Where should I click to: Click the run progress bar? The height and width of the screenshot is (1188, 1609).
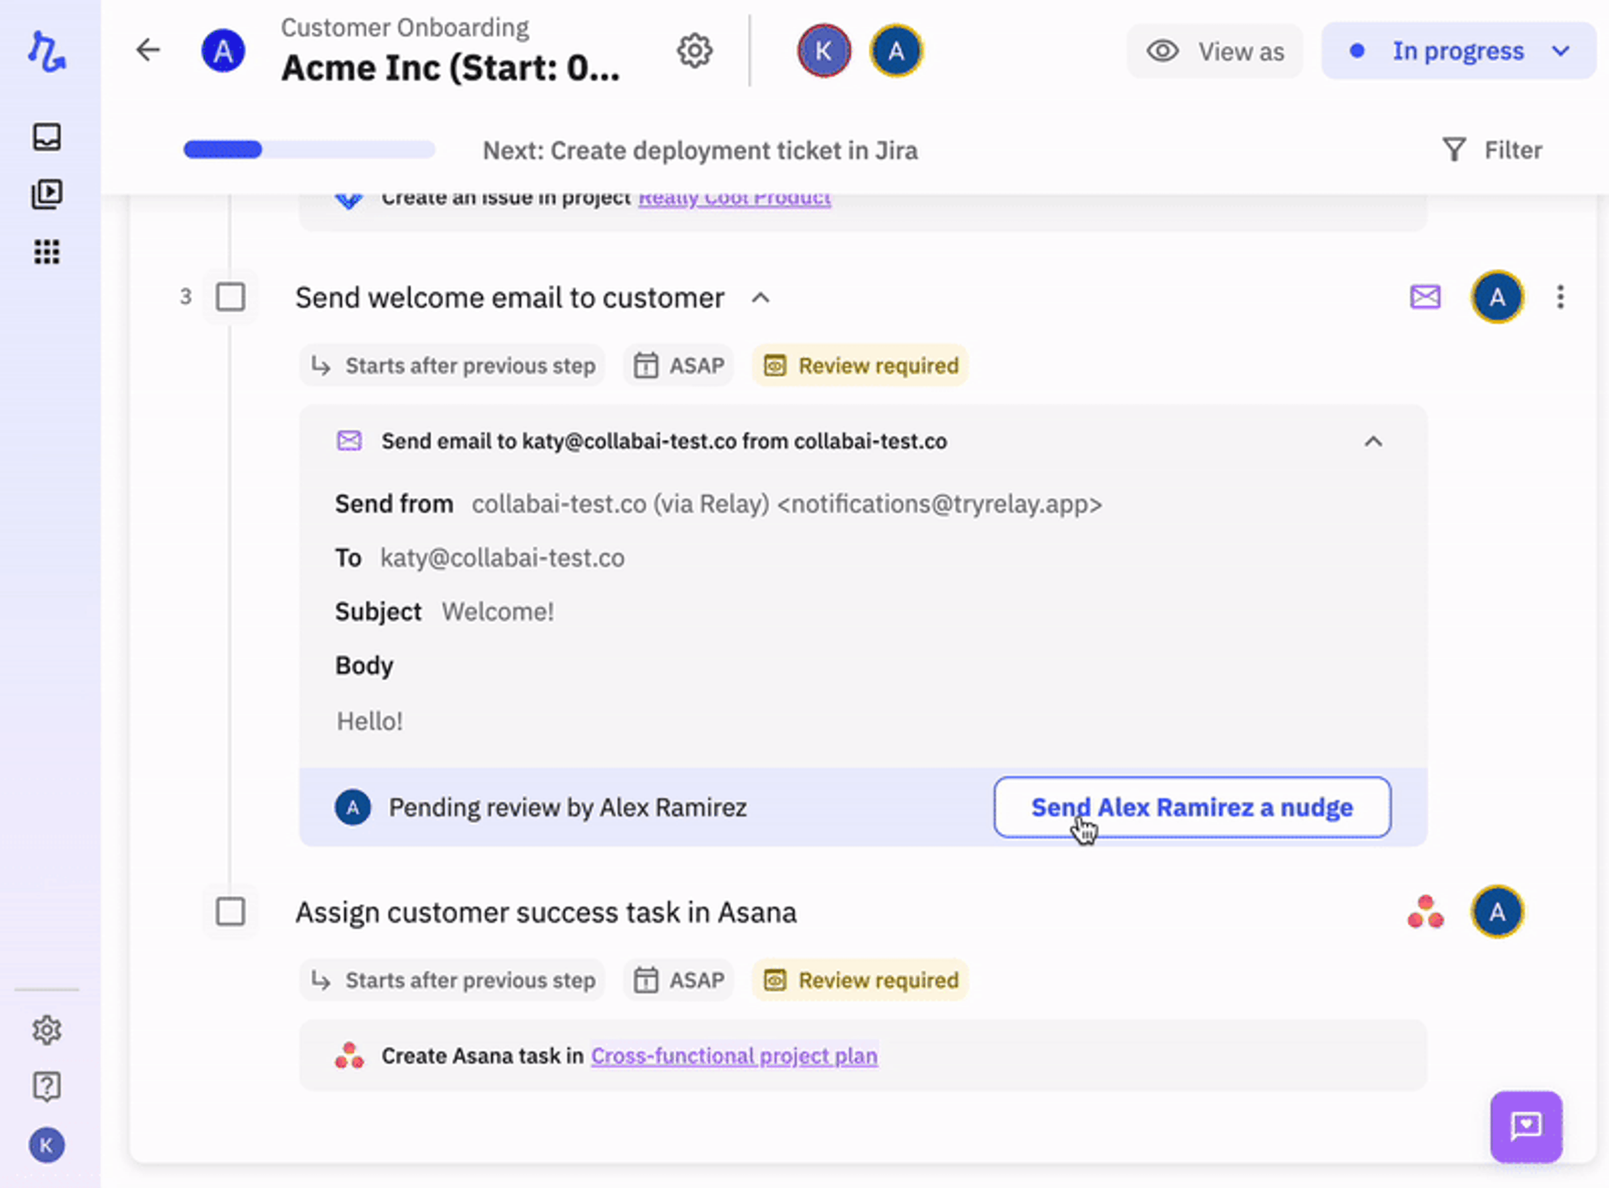[x=309, y=149]
